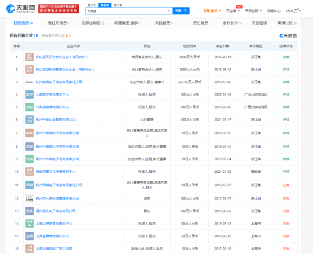This screenshot has height=254, width=313.
Task: Click the 豆梓麻 badge icon in row 14
Action: click(x=29, y=224)
